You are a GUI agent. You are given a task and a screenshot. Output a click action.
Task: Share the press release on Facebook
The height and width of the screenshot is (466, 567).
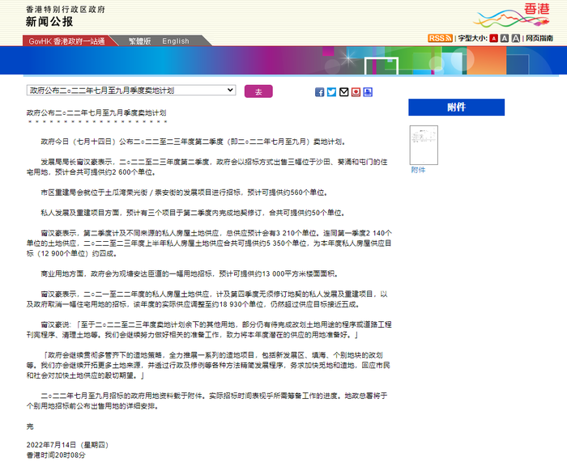point(319,92)
